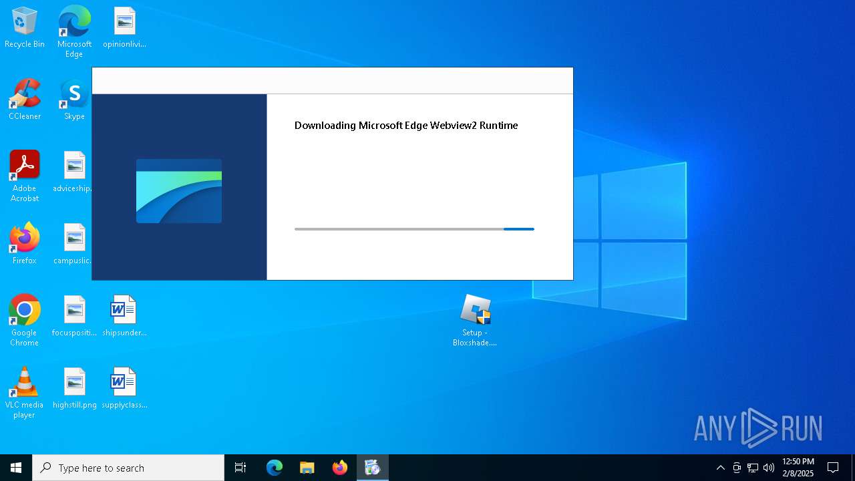855x481 pixels.
Task: Click the taskbar search box
Action: pos(128,468)
